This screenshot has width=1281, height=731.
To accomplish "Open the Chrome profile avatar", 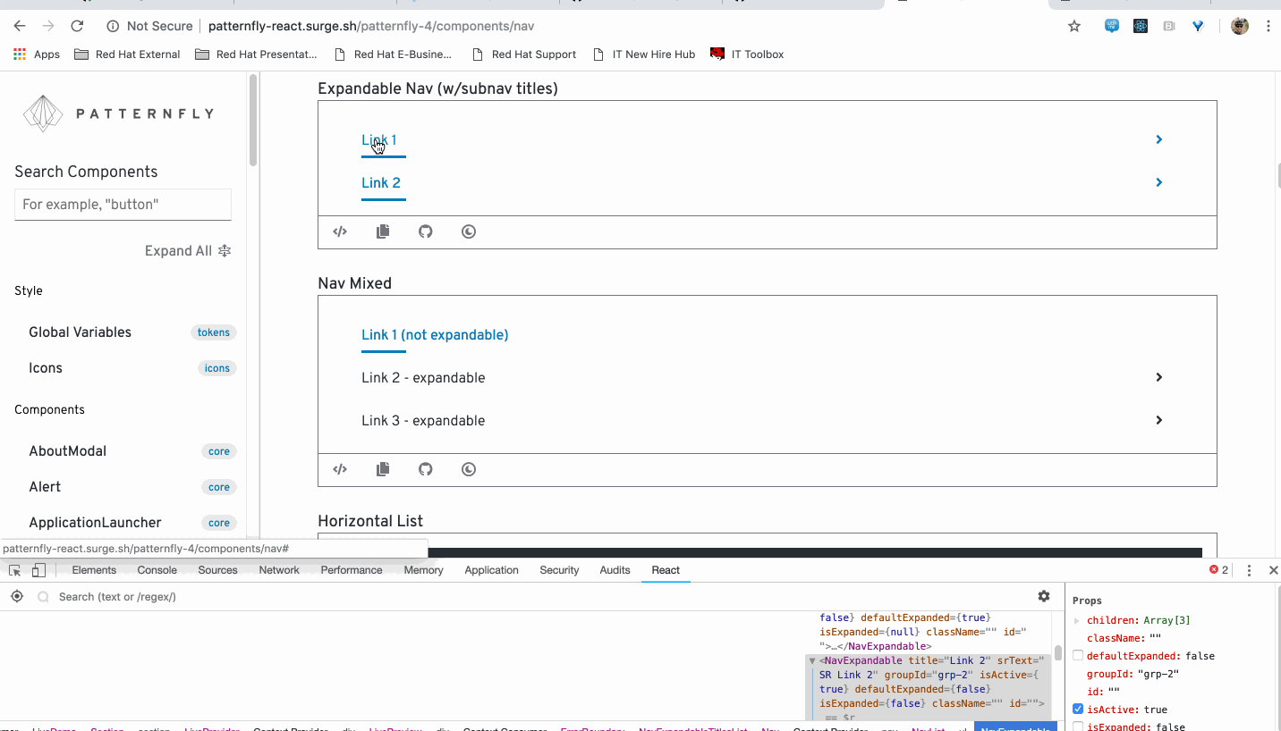I will 1240,26.
